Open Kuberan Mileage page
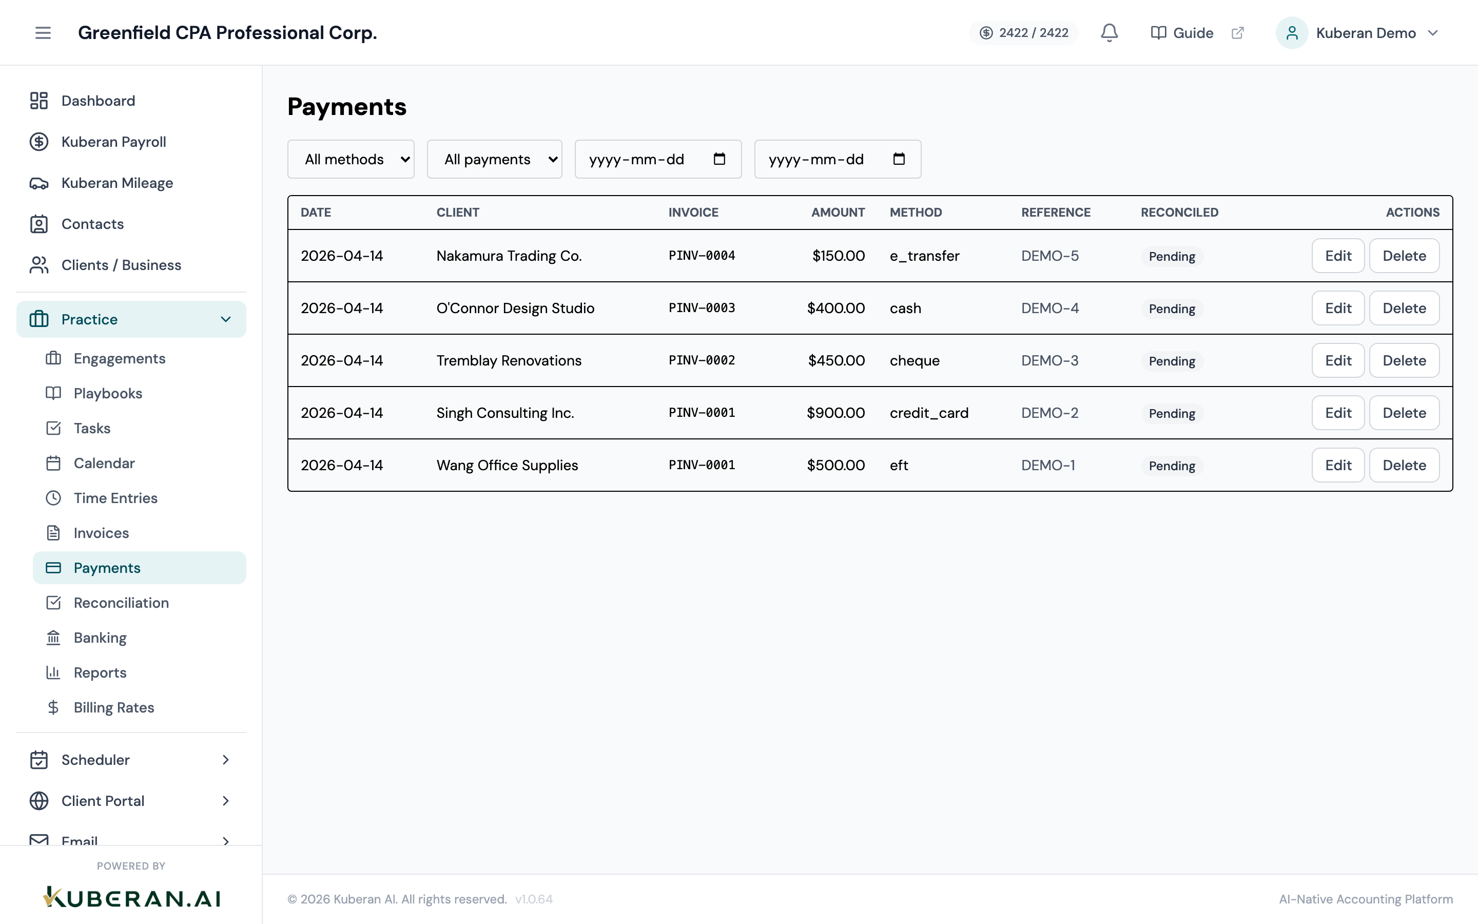The height and width of the screenshot is (924, 1478). coord(131,183)
